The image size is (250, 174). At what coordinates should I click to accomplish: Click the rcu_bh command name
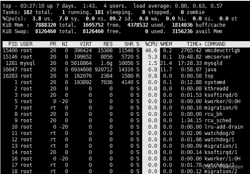[x=213, y=114]
